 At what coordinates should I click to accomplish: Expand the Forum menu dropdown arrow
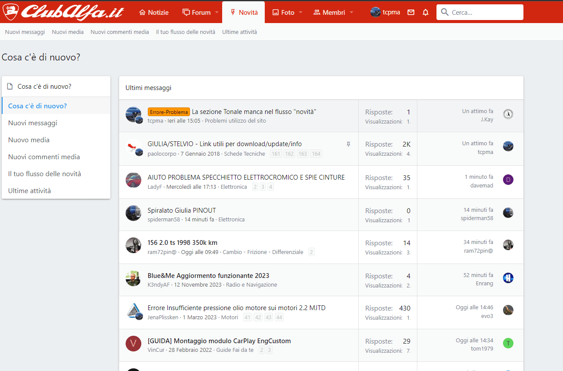pyautogui.click(x=217, y=13)
